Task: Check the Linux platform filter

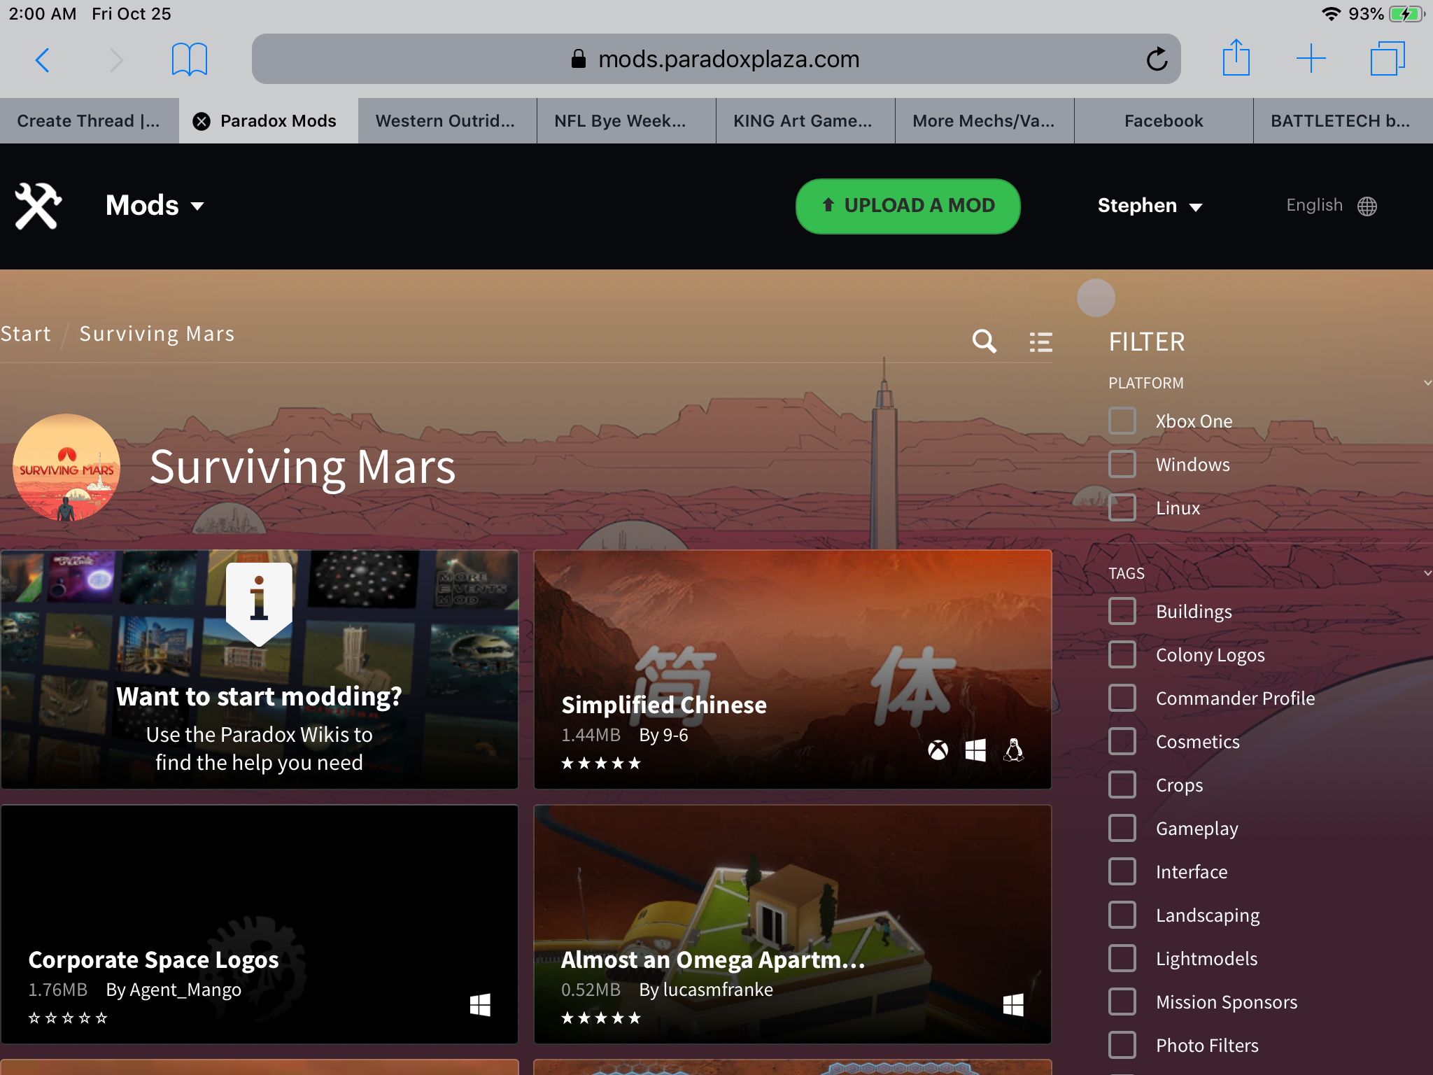Action: [1122, 508]
